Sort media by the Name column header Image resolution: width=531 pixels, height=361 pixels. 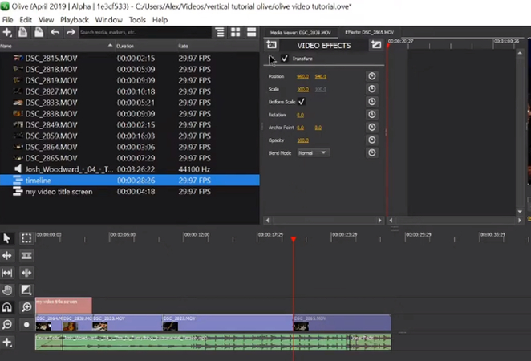57,46
